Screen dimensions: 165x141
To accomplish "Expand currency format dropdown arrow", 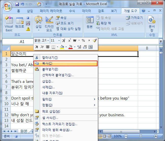I will tap(79, 40).
